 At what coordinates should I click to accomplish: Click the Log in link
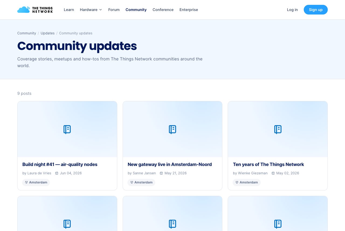click(292, 10)
